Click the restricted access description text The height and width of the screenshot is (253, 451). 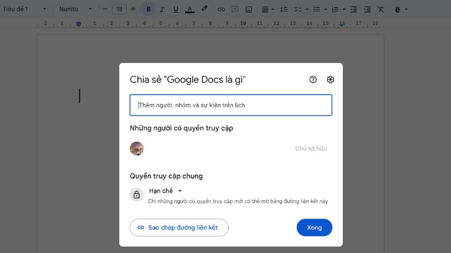click(238, 201)
